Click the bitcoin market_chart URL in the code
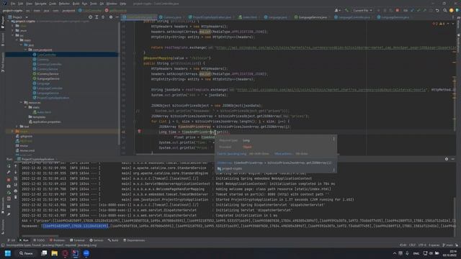 point(332,90)
